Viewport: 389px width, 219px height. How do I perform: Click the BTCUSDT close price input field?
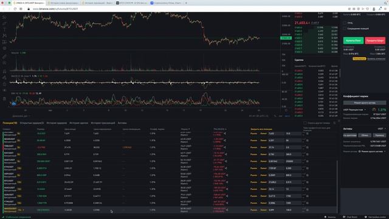pyautogui.click(x=276, y=182)
